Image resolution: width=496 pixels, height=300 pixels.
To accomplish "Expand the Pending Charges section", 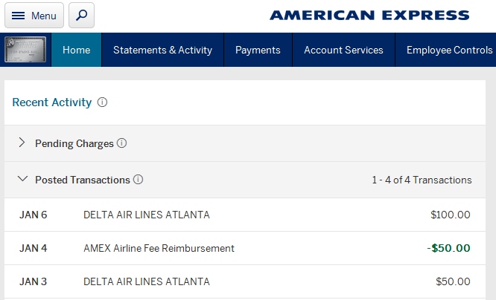I will coord(22,143).
